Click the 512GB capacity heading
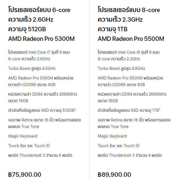Screen dimensions: 179x180 (x=27, y=29)
